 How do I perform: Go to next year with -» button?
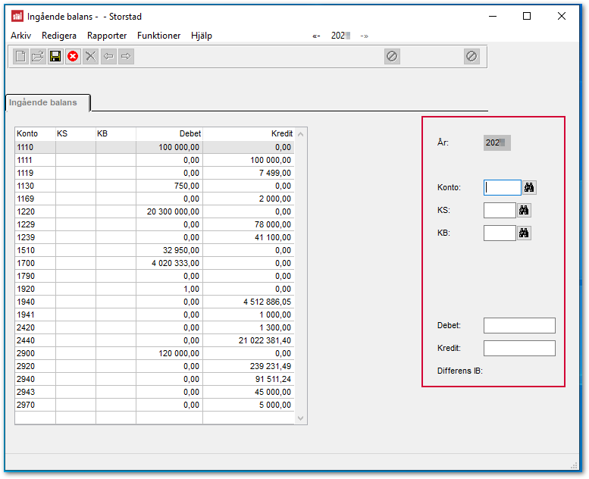(x=365, y=36)
